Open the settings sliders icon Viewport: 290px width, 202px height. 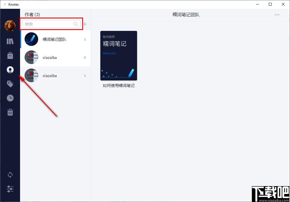point(10,189)
